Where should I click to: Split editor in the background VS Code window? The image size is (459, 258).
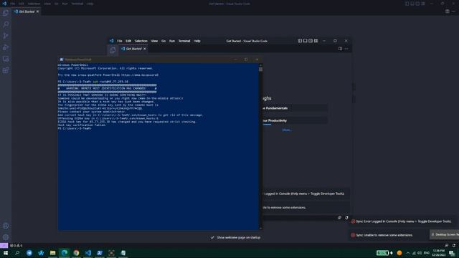point(448,11)
